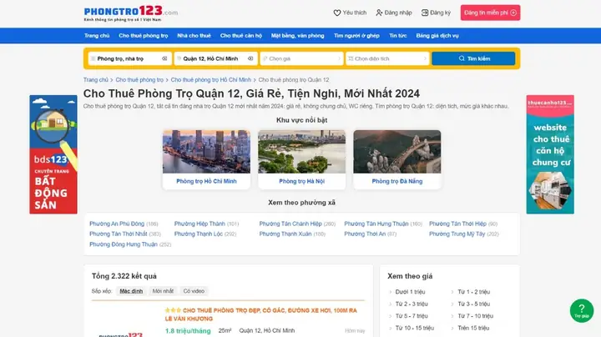Click the Phongtro123.com logo

pos(131,13)
